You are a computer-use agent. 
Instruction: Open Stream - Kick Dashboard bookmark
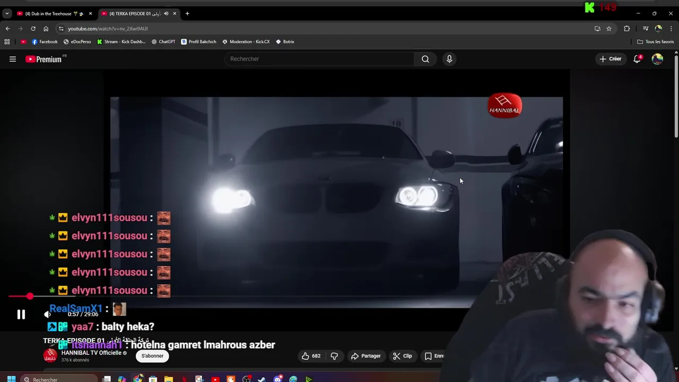(121, 42)
